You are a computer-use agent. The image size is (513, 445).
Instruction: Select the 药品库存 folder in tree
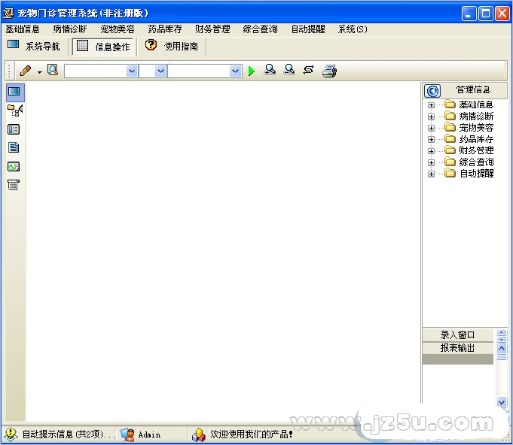tap(469, 139)
